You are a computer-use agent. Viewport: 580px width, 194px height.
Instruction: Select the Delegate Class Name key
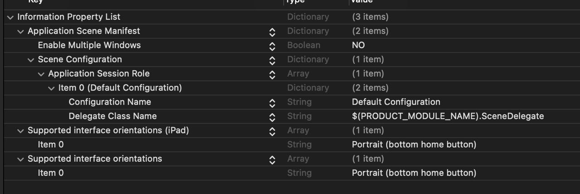tap(113, 116)
